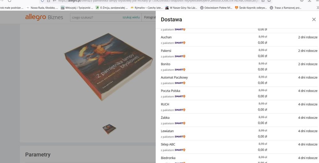Viewport: 319px width, 163px height.
Task: Click the SMART badge under Poczta Polska
Action: point(180,96)
